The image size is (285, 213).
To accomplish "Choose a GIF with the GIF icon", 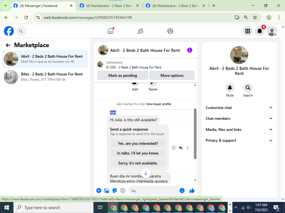I will click(123, 191).
